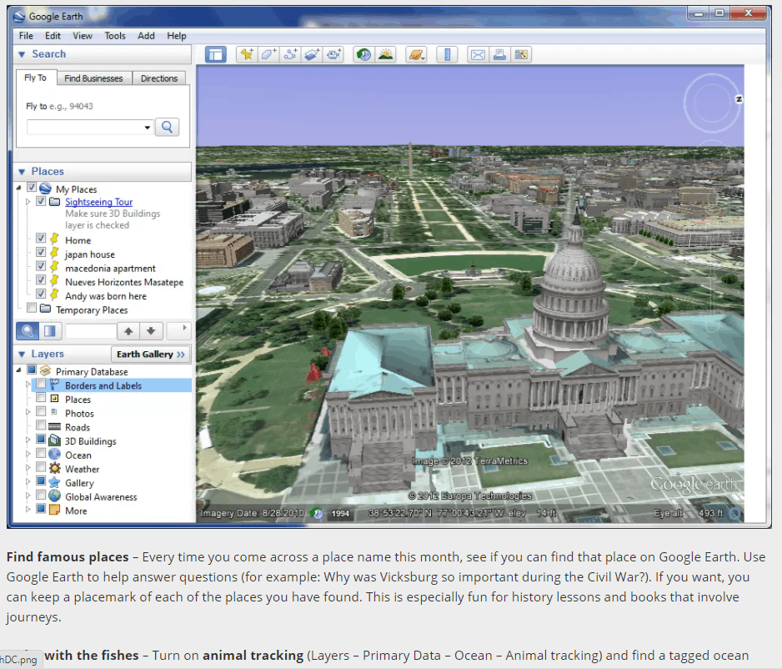
Task: Enable the Borders and Labels layer
Action: coord(41,384)
